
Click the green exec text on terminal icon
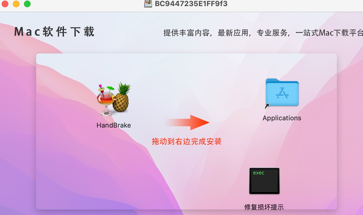(x=259, y=173)
